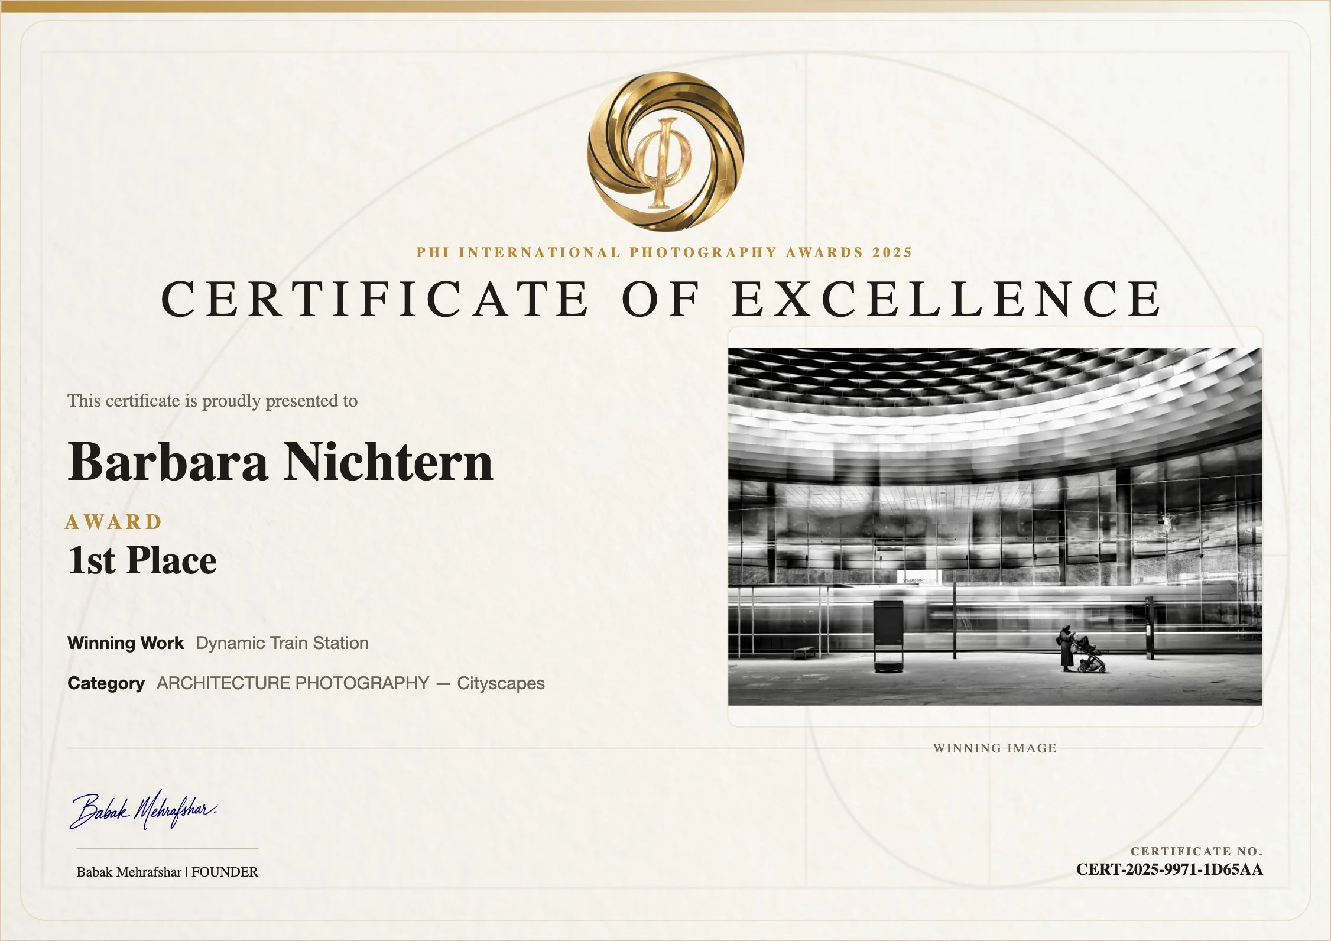The width and height of the screenshot is (1331, 941).
Task: Click the "Winning Work" label
Action: point(125,643)
